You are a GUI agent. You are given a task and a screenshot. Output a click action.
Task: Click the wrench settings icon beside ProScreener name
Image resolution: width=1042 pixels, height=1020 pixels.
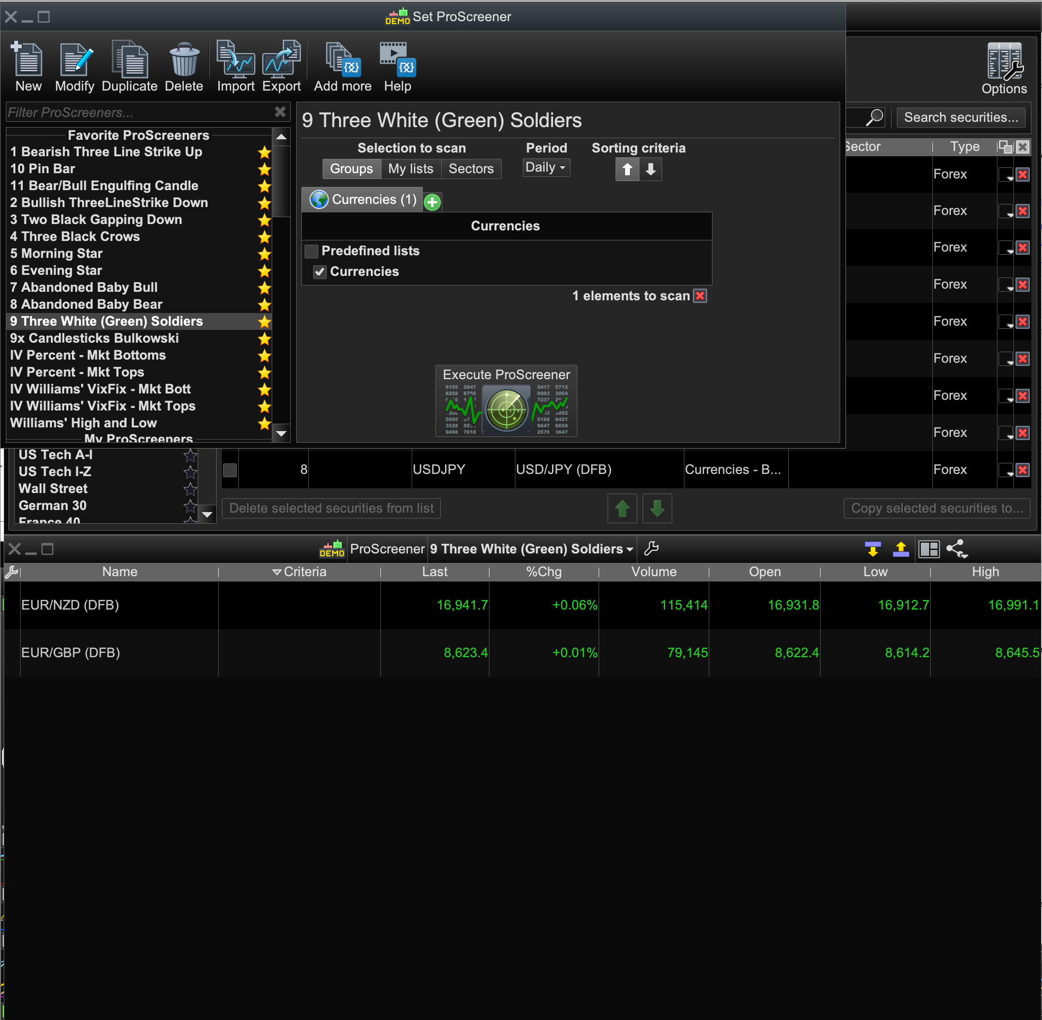(x=651, y=549)
